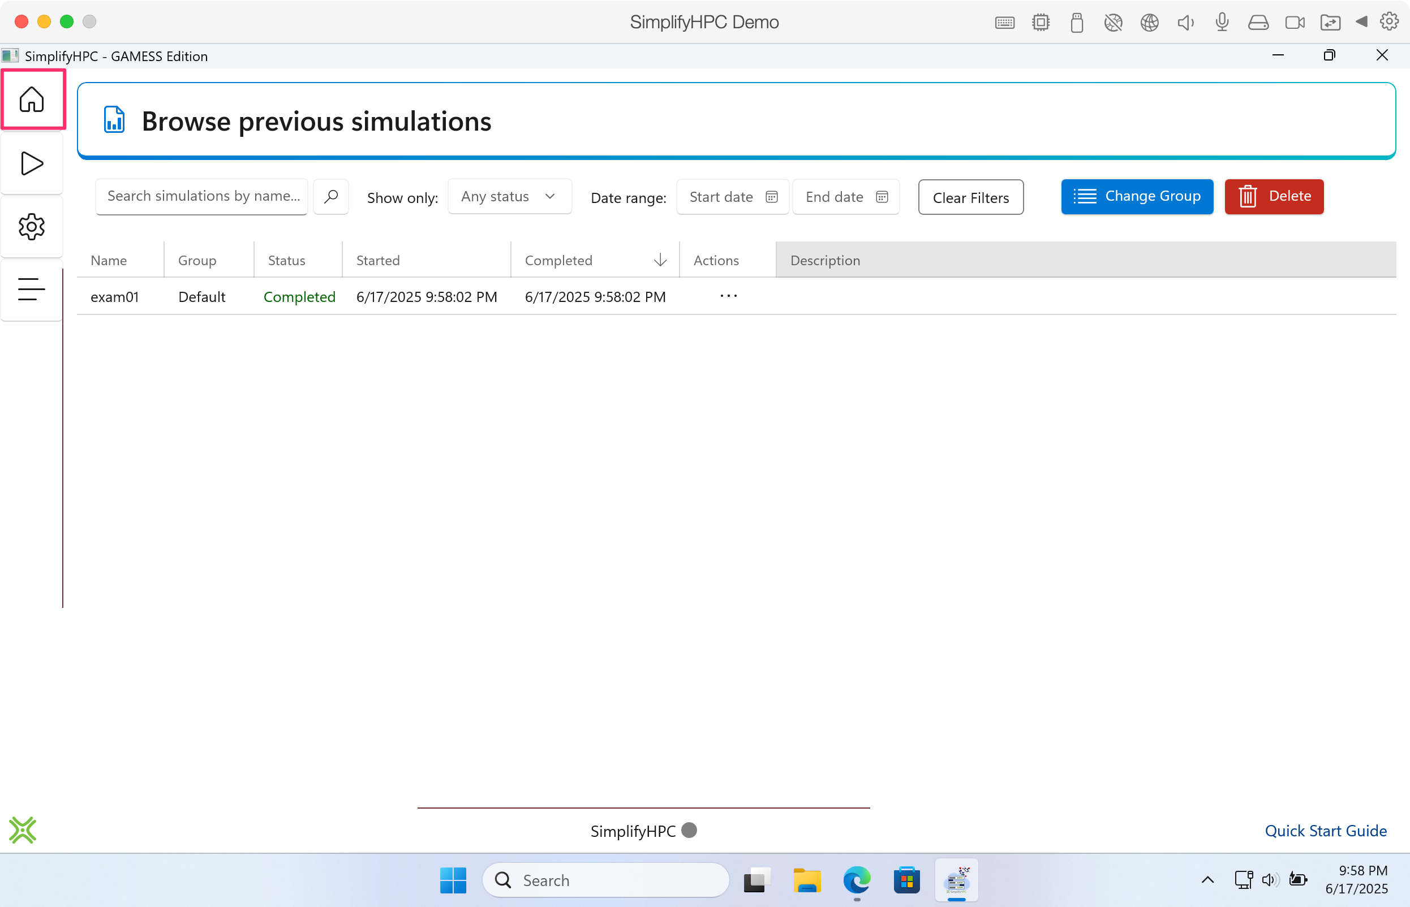Click the Run simulation play icon
Viewport: 1410px width, 907px height.
coord(32,163)
